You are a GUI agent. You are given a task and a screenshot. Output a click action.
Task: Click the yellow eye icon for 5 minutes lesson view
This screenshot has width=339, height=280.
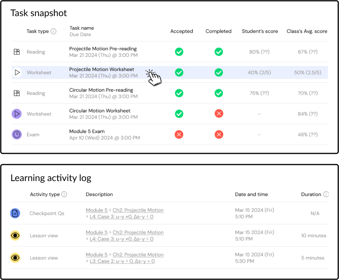point(15,258)
